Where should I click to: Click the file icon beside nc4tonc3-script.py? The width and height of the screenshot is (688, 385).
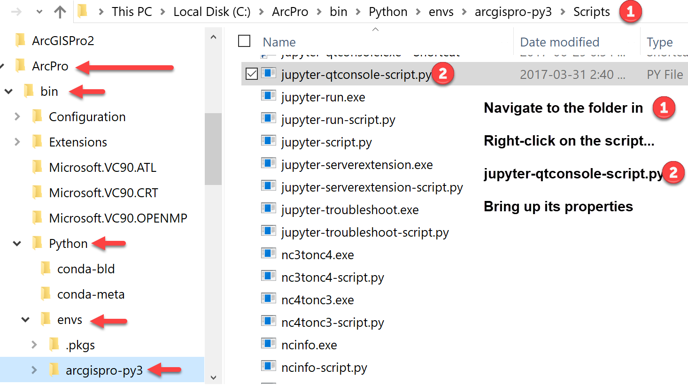tap(269, 321)
